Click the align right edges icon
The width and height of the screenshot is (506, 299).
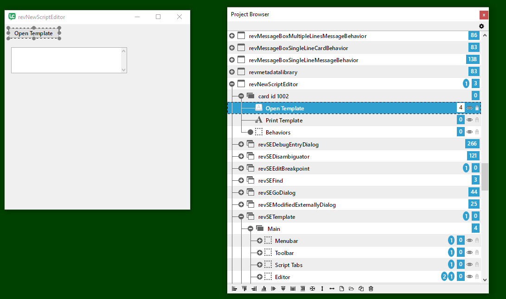coord(254,289)
